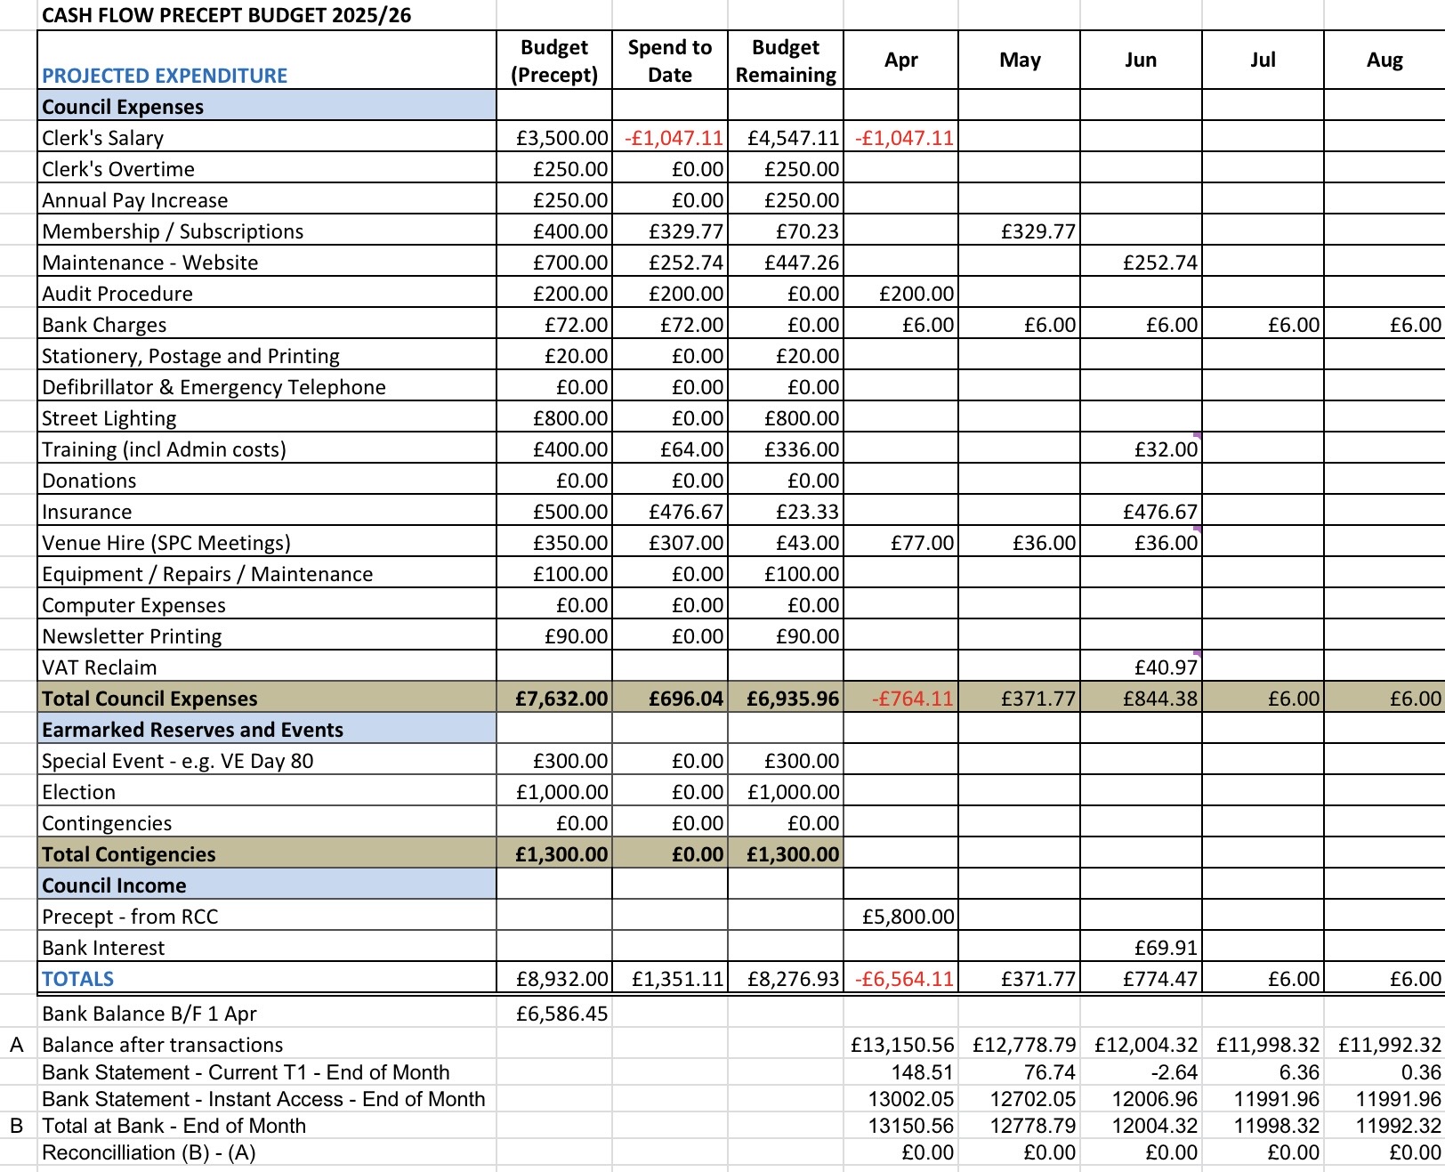Click the Reconcilliation (B) - (A) row label
The height and width of the screenshot is (1172, 1445).
149,1152
